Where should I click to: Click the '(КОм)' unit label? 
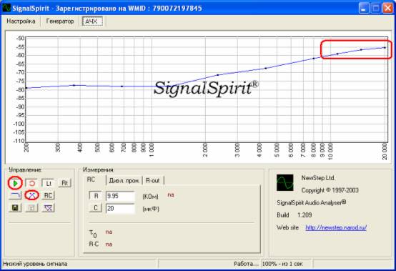(151, 197)
